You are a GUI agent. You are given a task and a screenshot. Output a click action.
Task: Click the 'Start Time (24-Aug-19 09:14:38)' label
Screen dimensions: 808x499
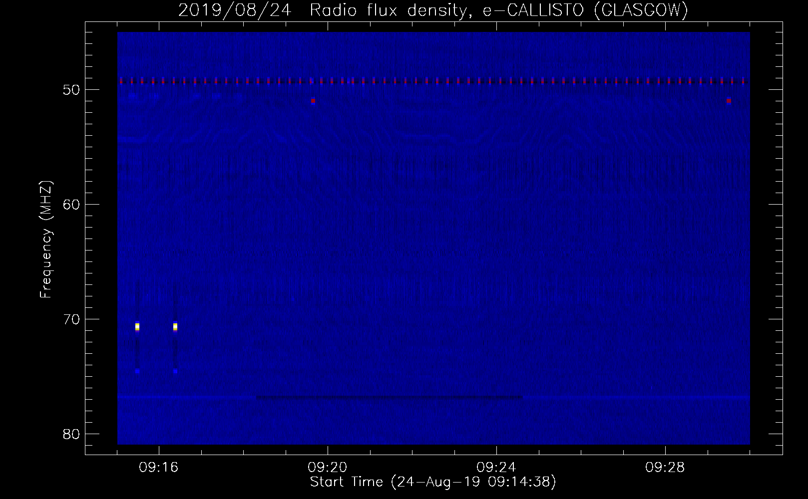pos(433,482)
